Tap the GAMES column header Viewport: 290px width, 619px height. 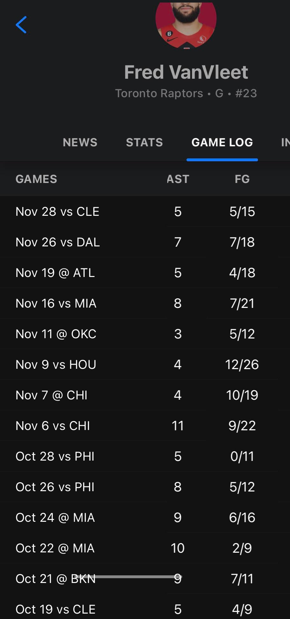36,179
